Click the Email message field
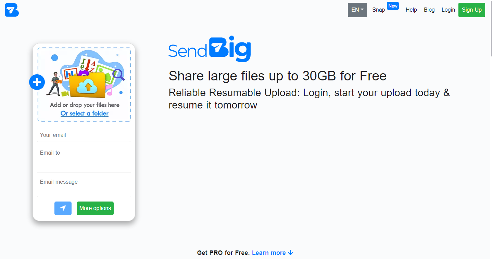The width and height of the screenshot is (493, 259). click(x=84, y=182)
